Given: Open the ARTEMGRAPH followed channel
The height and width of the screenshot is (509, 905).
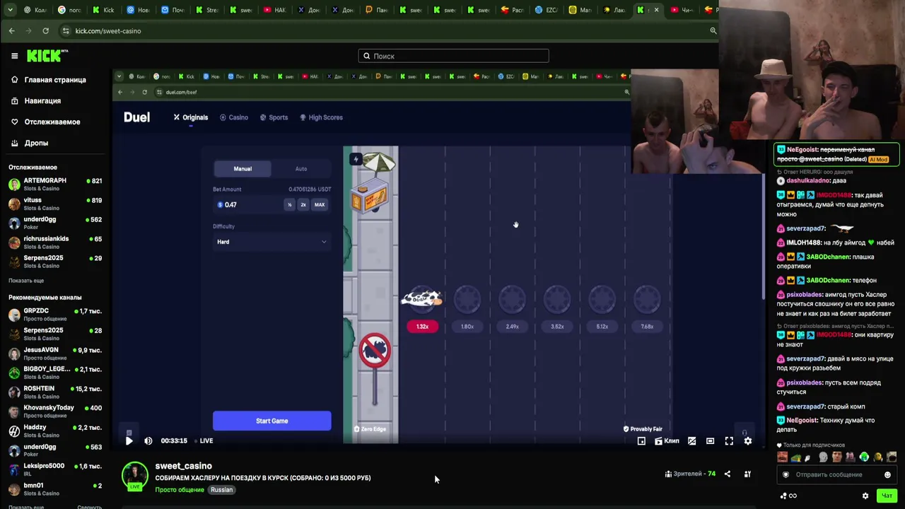Looking at the screenshot, I should (x=55, y=185).
